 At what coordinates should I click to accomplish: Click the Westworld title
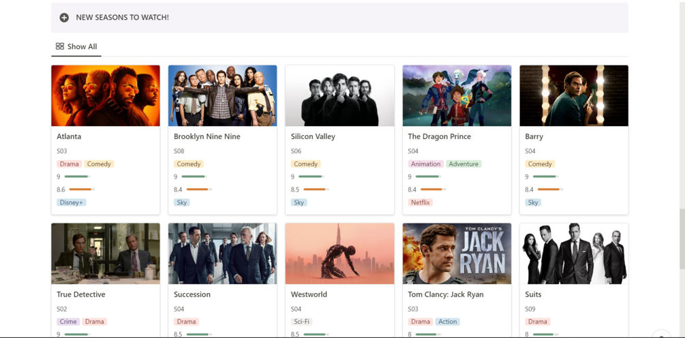click(x=309, y=295)
